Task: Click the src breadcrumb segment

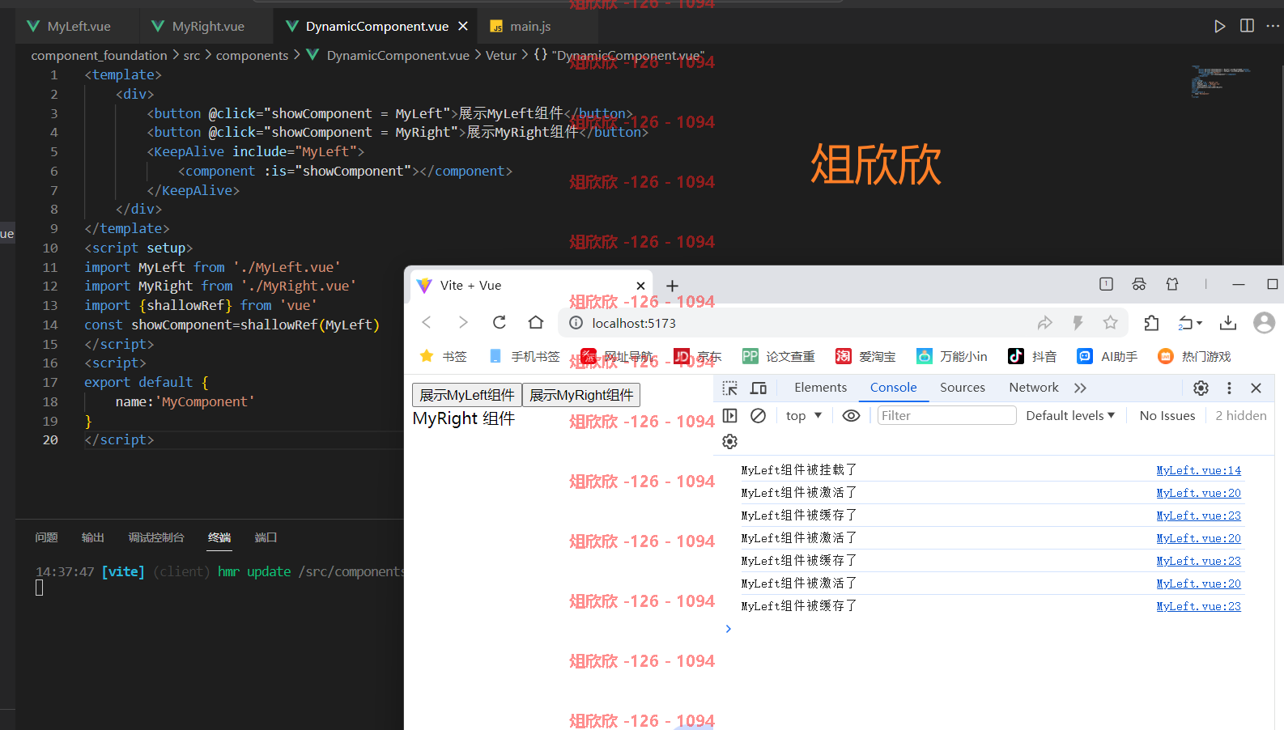Action: pos(191,55)
